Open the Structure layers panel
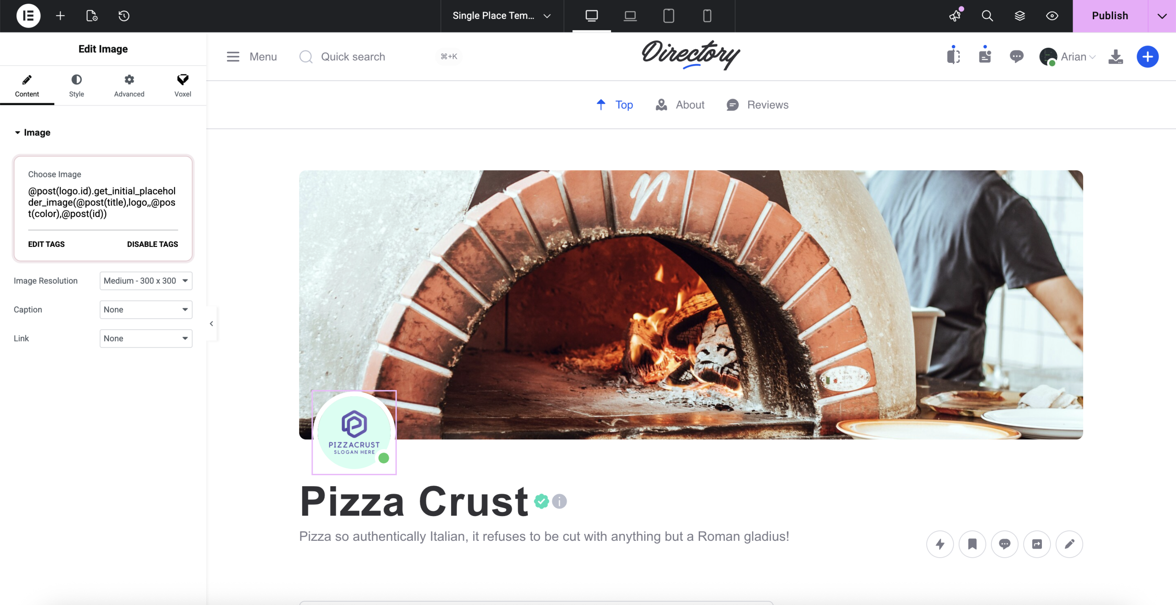Image resolution: width=1176 pixels, height=605 pixels. (x=1020, y=16)
